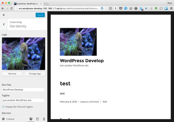
Task: Click the blue at-sign extension icon
Action: 126,8
